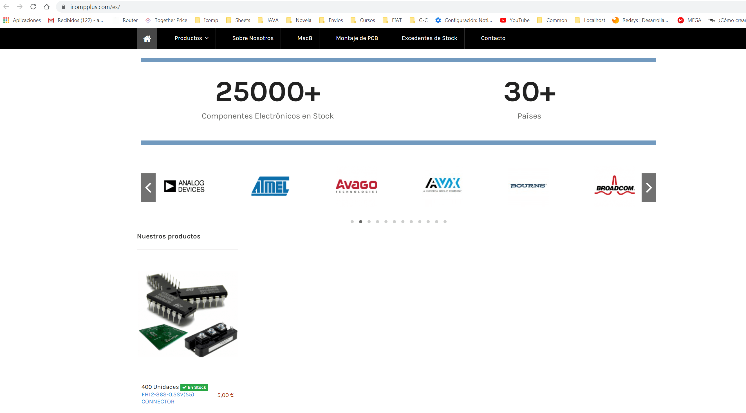
Task: Open the Common bookmarks folder
Action: pyautogui.click(x=552, y=20)
